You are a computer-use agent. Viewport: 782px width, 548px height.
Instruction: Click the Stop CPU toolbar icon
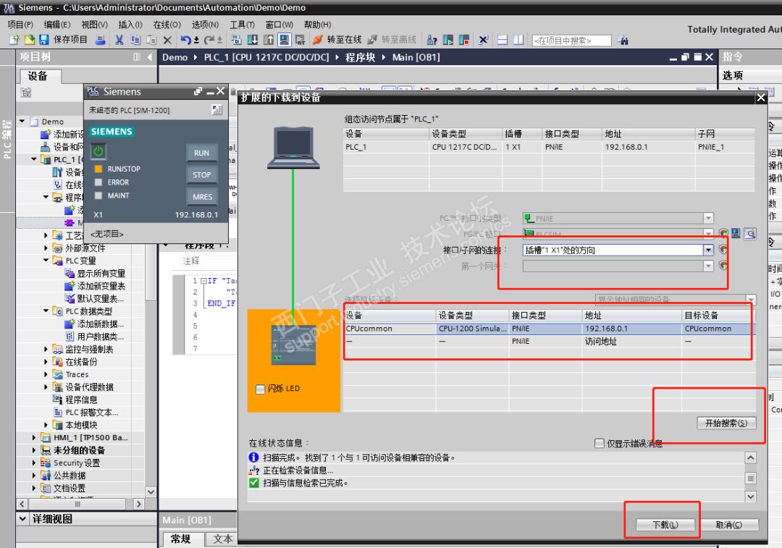pyautogui.click(x=464, y=40)
